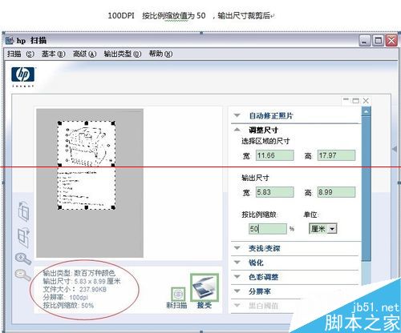
Task: Open the 扫描 (S) menu
Action: click(21, 54)
